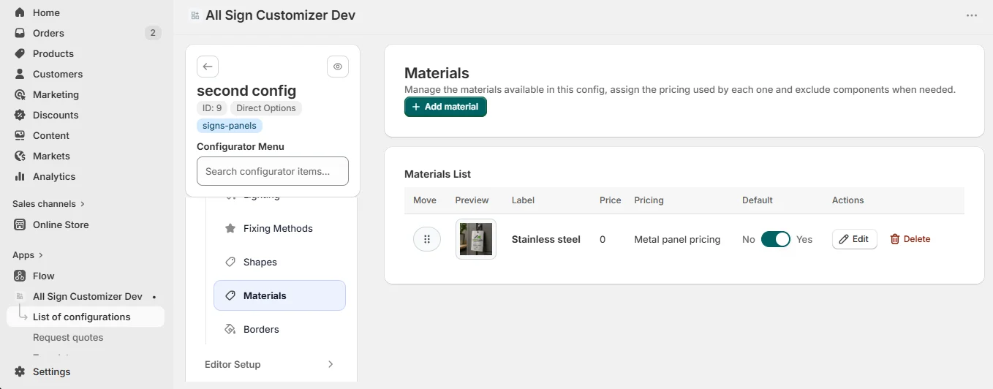Click the Customers person icon
993x389 pixels.
20,74
